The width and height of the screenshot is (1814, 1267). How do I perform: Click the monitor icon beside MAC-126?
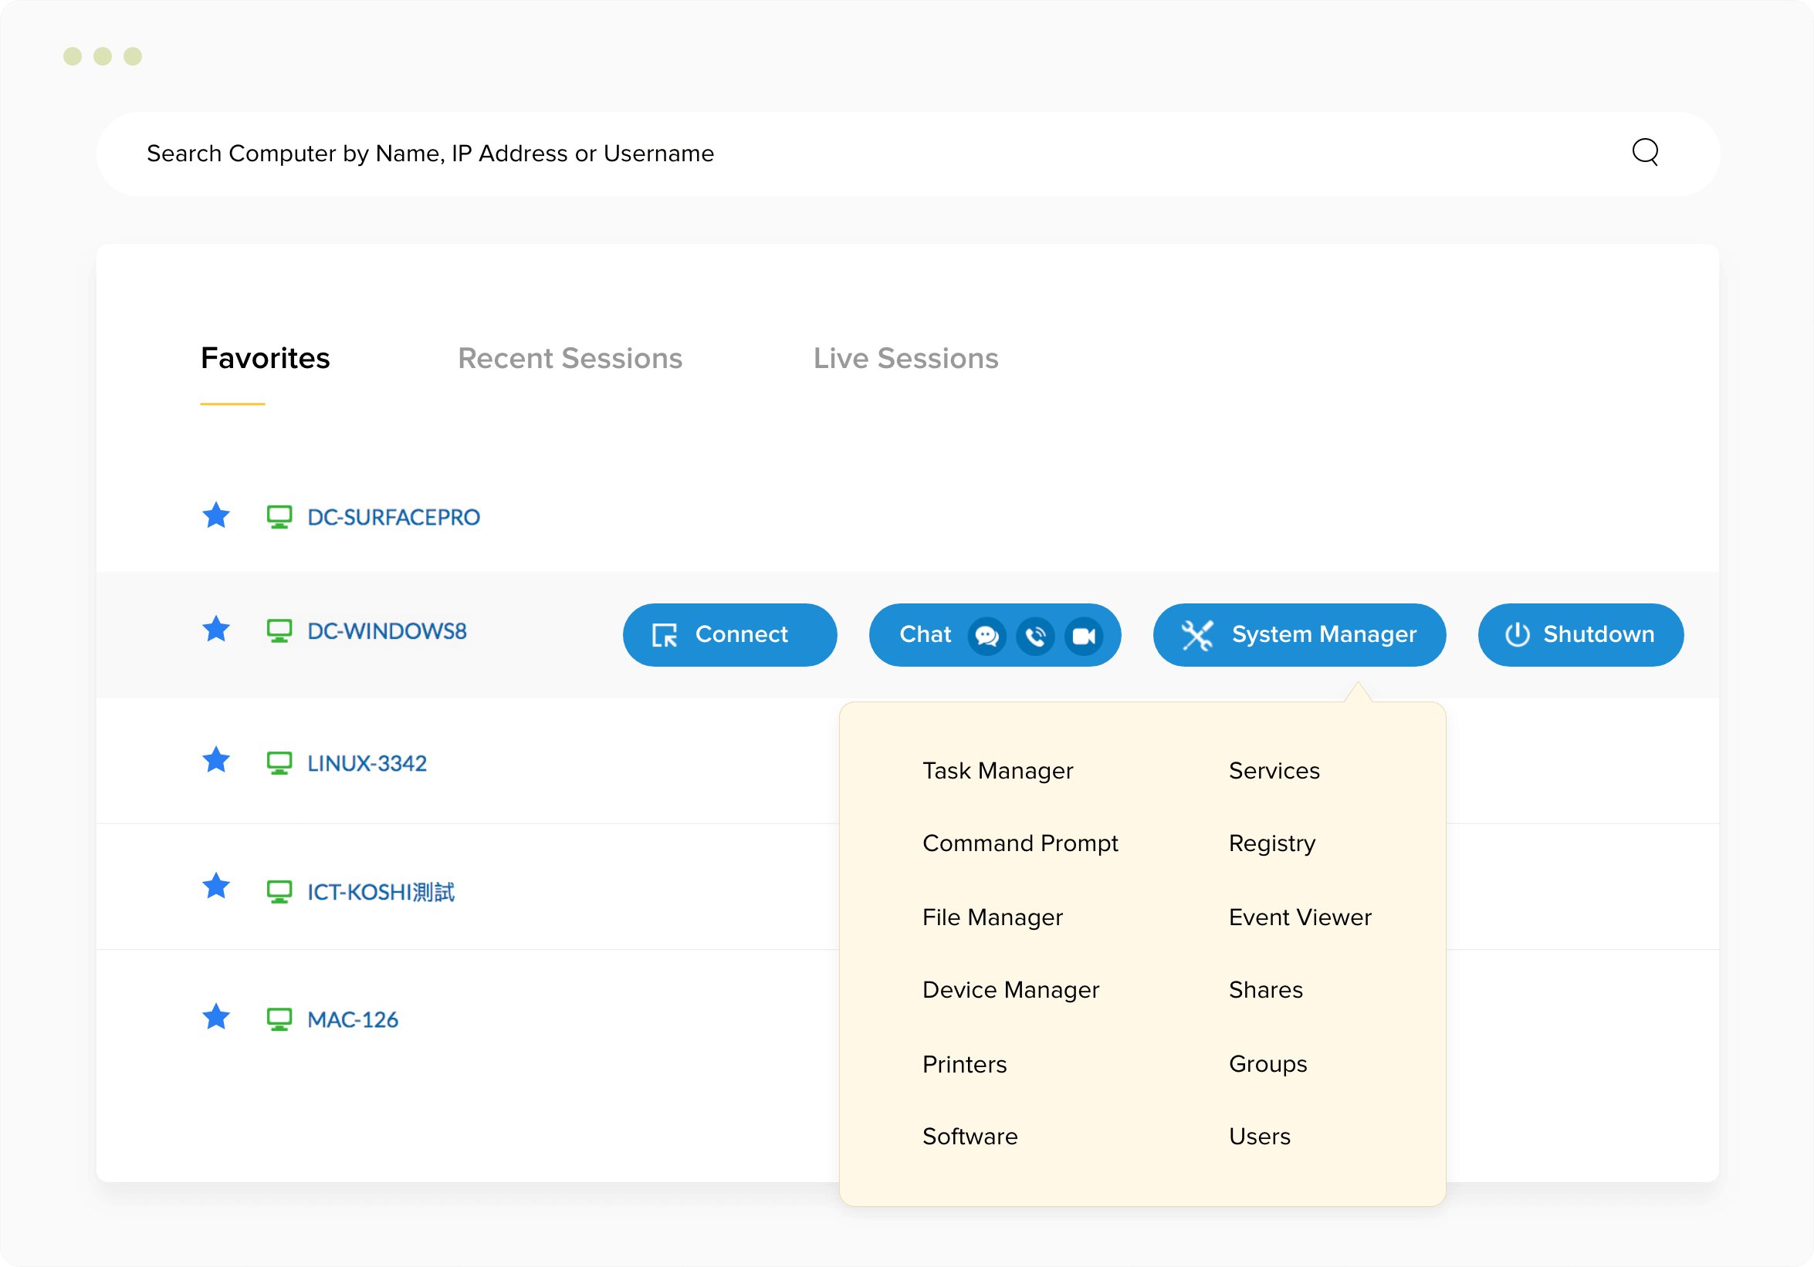pos(279,1020)
